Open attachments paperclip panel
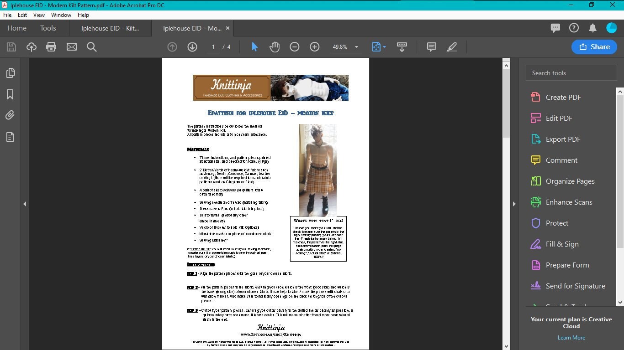This screenshot has width=624, height=350. (x=10, y=115)
